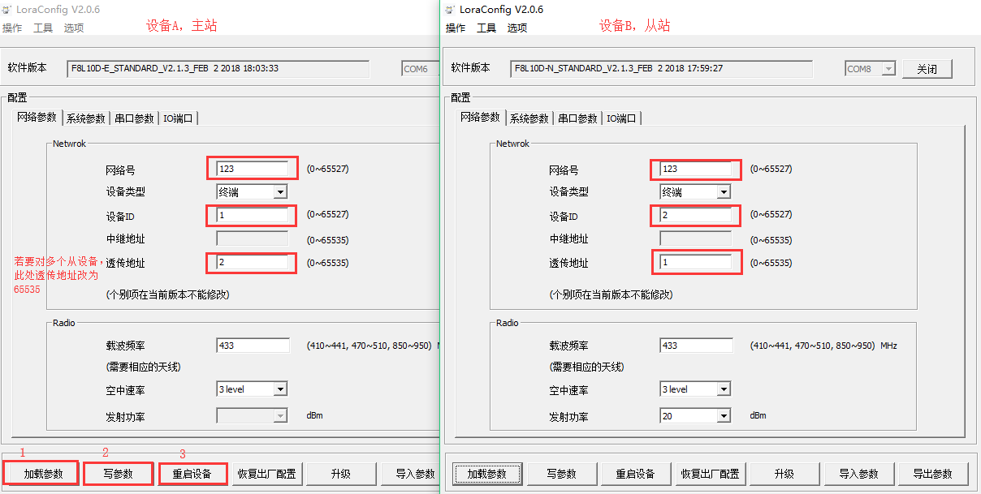The width and height of the screenshot is (981, 494).
Task: Click 升级 button in Device A window
Action: point(340,474)
